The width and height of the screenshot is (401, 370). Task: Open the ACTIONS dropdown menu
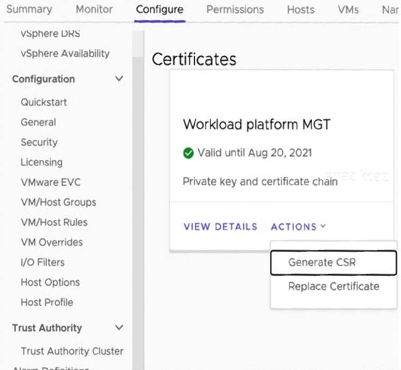[298, 227]
